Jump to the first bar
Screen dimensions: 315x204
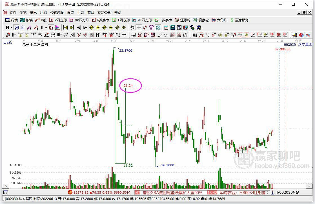point(65,28)
